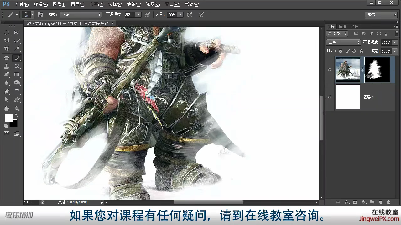The width and height of the screenshot is (401, 225).
Task: Toggle Quick Mask mode
Action: coord(7,133)
